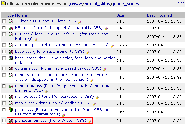The image size is (185, 124).
Task: Sort the listing by Name column
Action: (x=21, y=15)
